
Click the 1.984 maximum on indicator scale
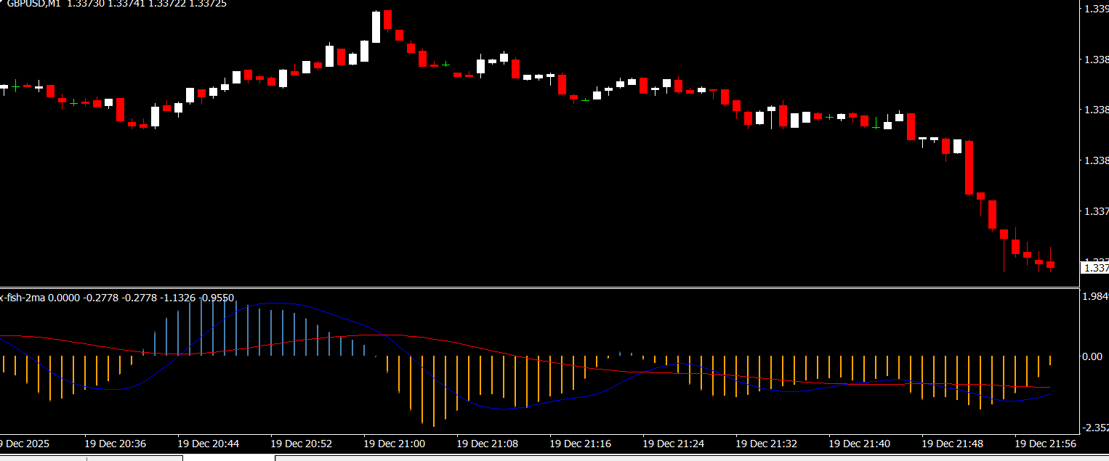pos(1094,296)
